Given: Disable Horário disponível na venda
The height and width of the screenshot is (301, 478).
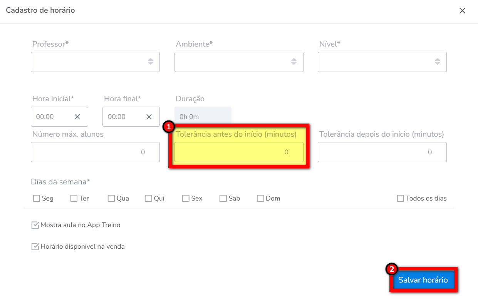Looking at the screenshot, I should click(x=35, y=247).
